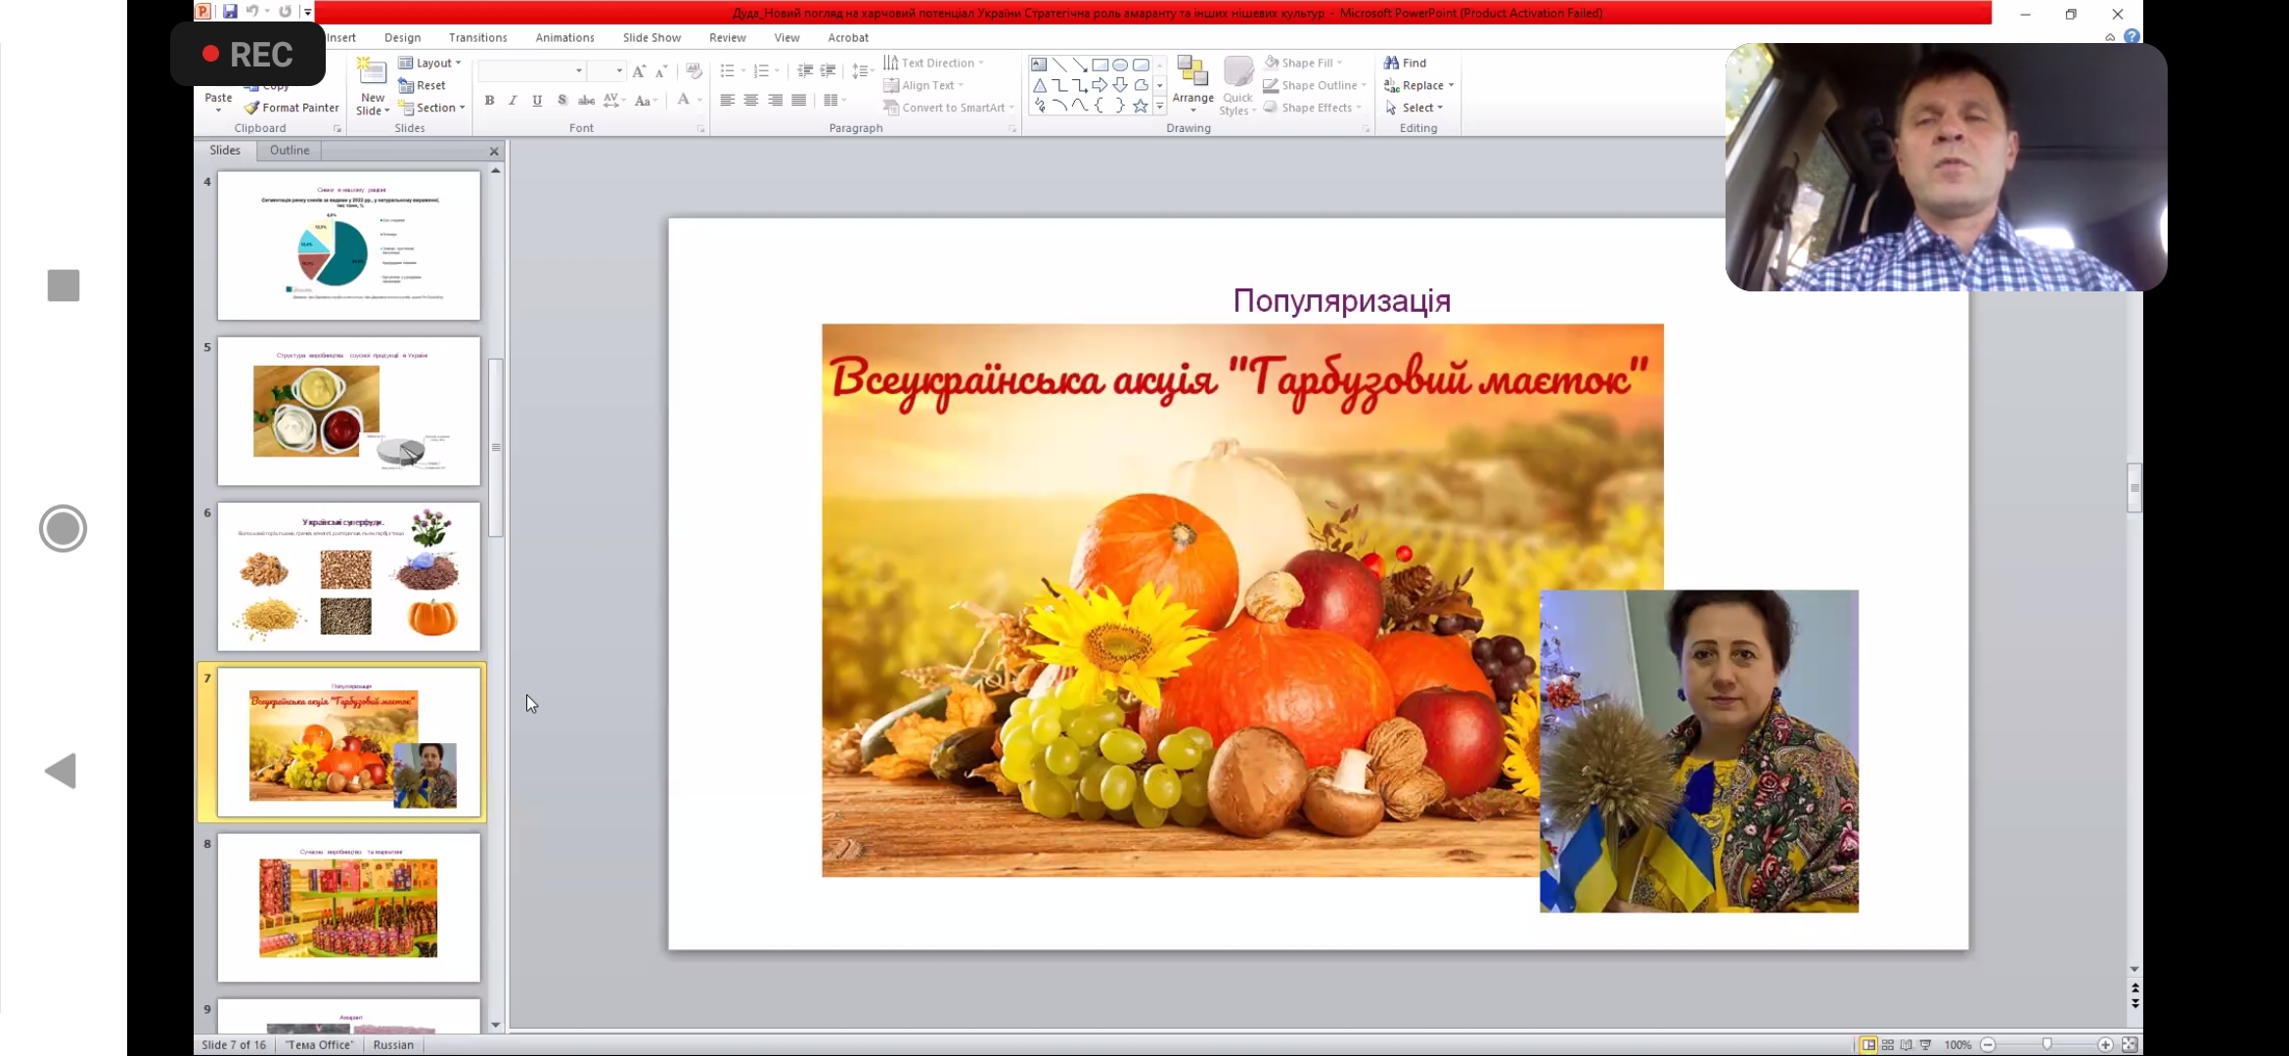Fit slide to current window
The width and height of the screenshot is (2289, 1056).
[2130, 1044]
